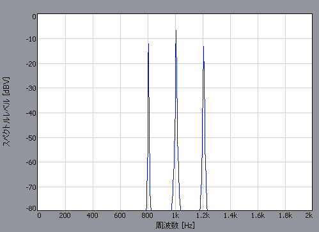Click the 0 label on frequency axis
Screen dimensions: 319x232
[39, 215]
